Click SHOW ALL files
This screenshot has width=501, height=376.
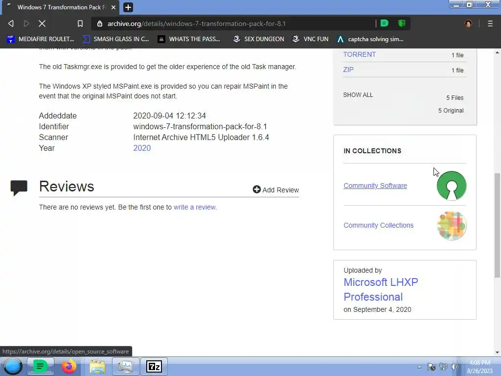pos(358,95)
